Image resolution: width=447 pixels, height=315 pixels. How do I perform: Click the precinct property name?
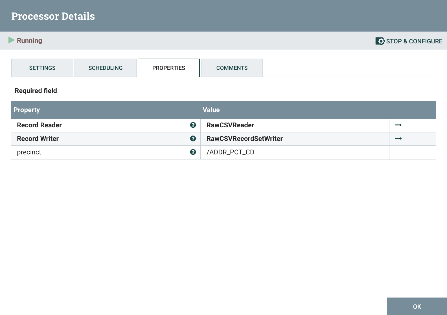(x=29, y=152)
